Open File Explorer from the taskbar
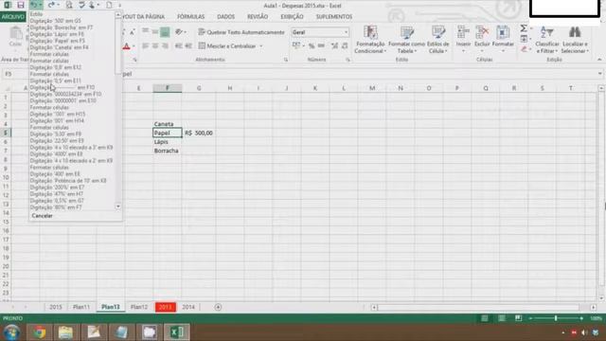Viewport: 606px width, 341px height. [65, 332]
